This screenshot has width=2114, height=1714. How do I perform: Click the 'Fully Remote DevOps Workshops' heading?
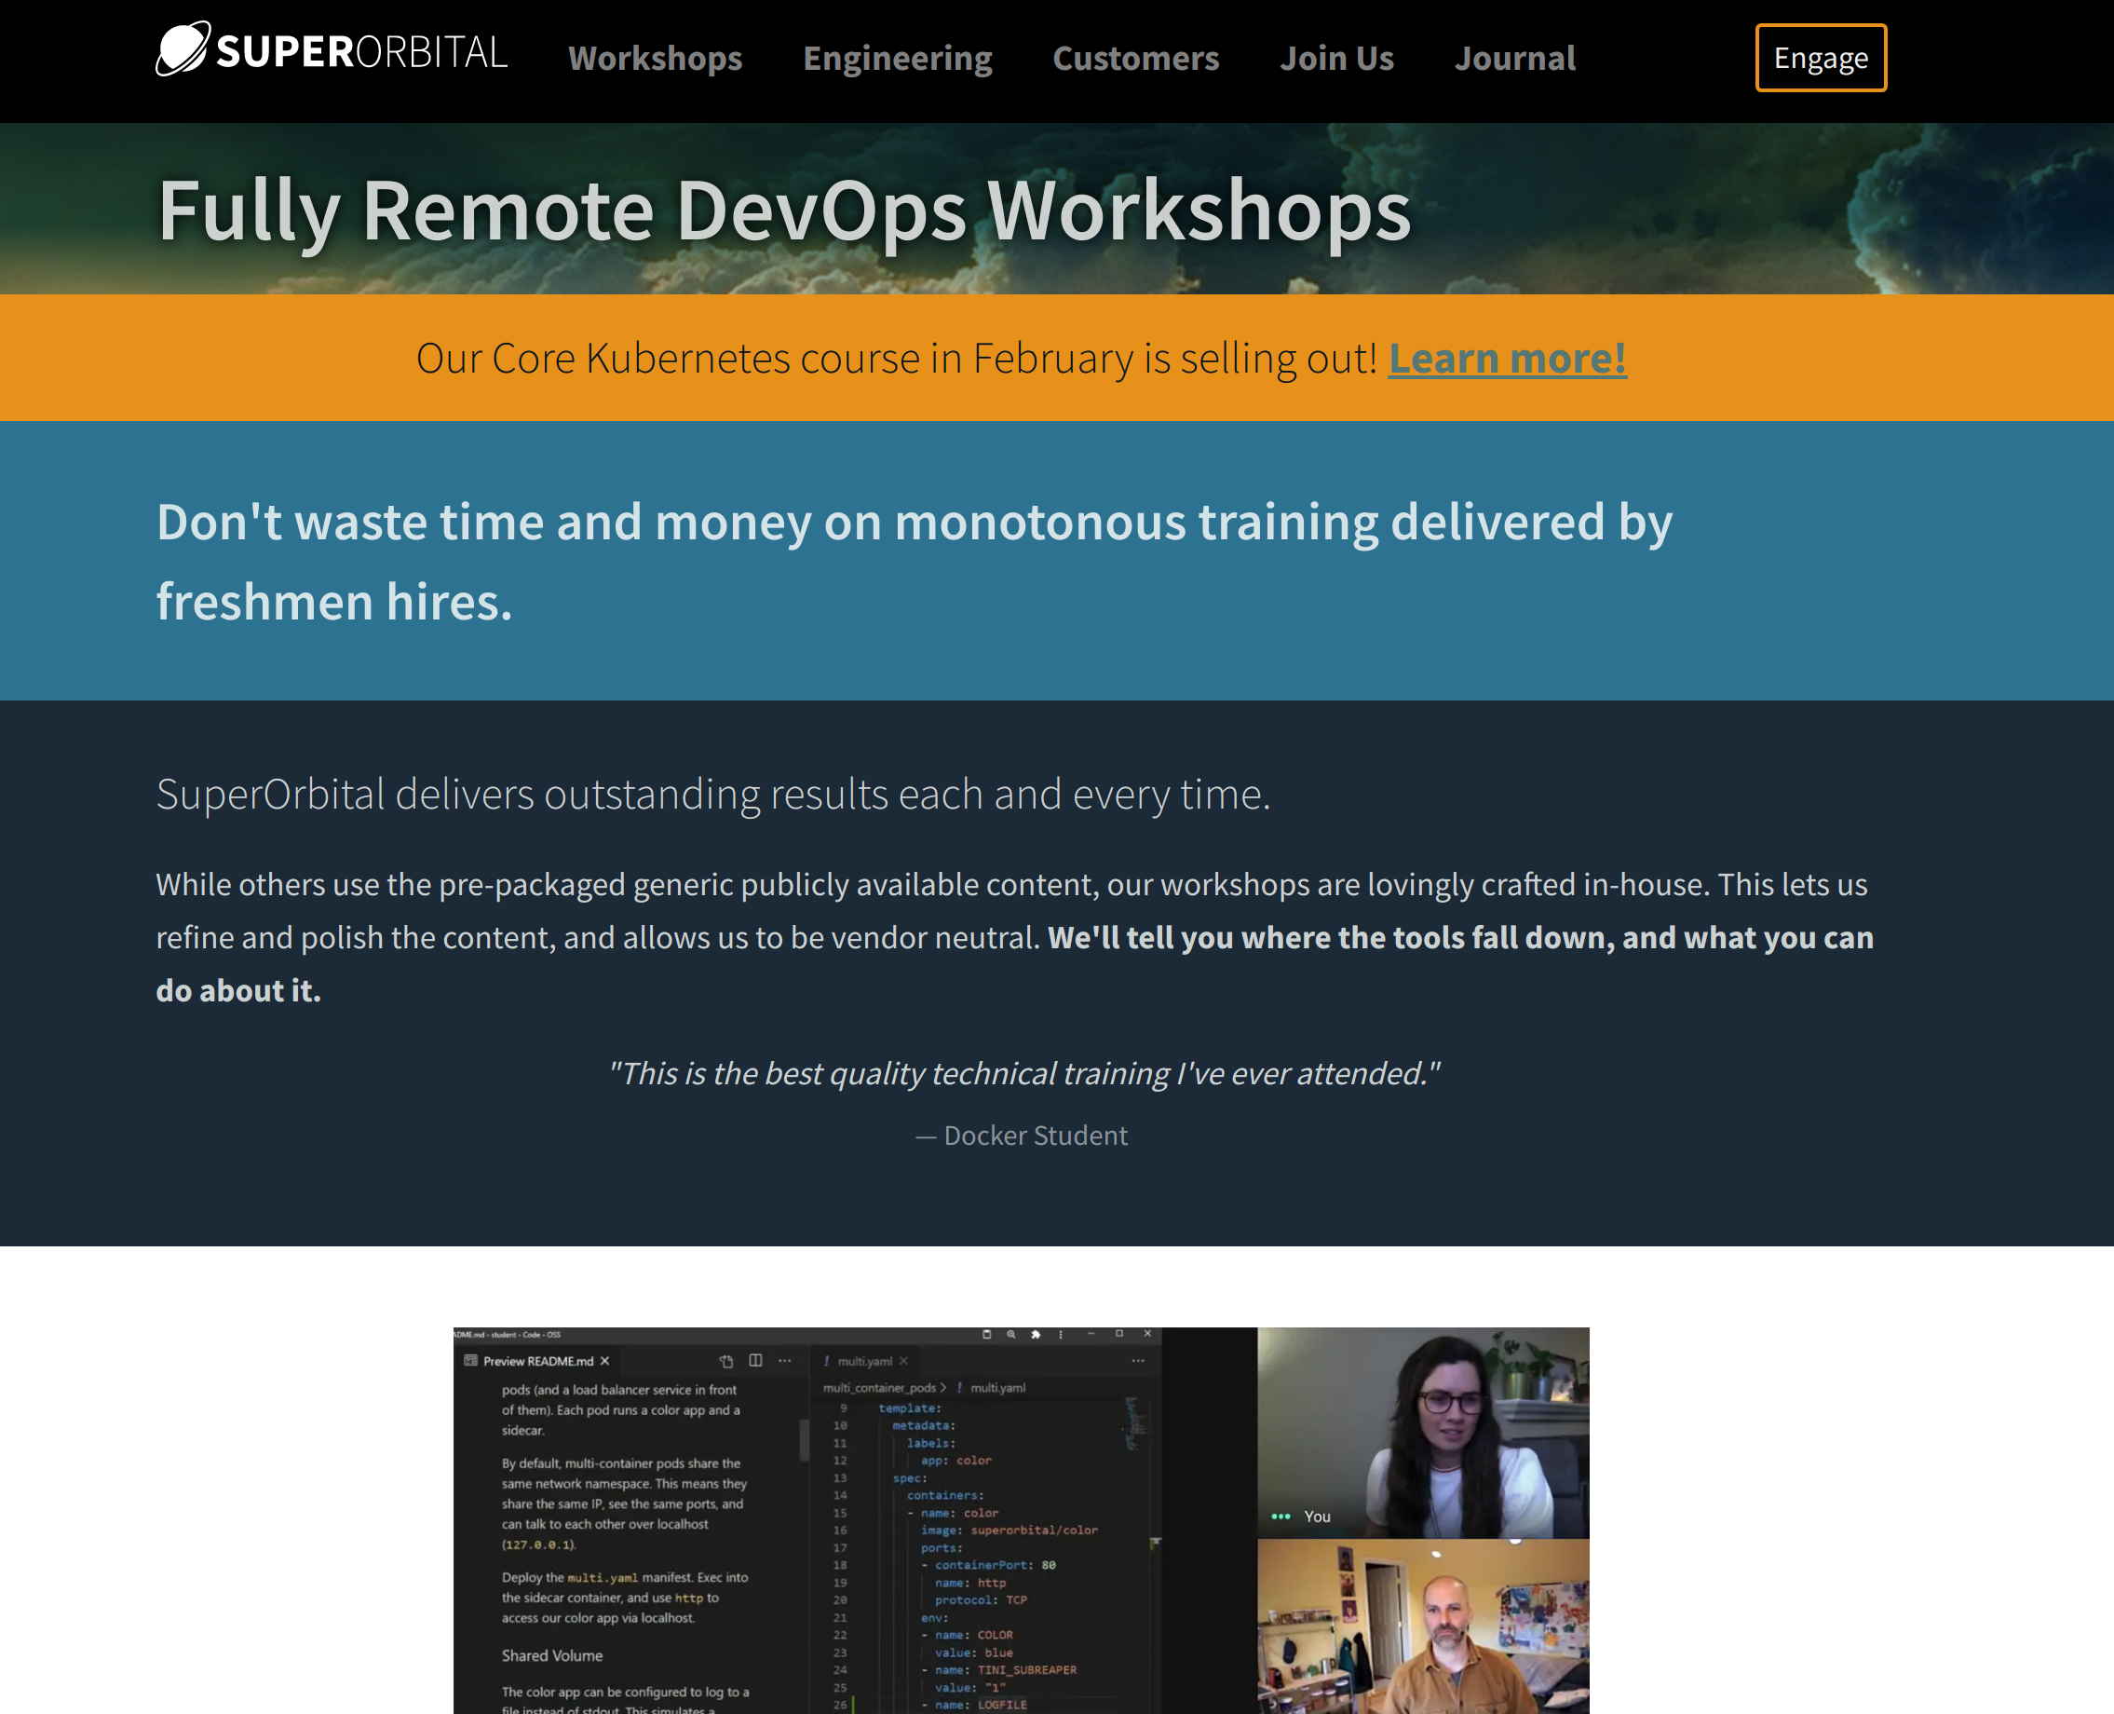coord(785,211)
